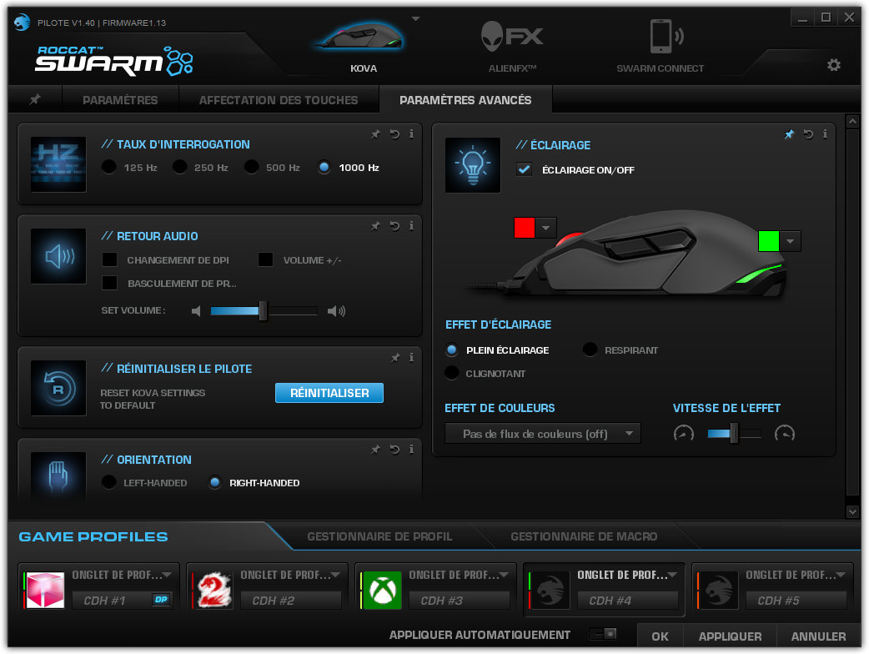Select 500 Hz polling rate
869x654 pixels.
(252, 167)
